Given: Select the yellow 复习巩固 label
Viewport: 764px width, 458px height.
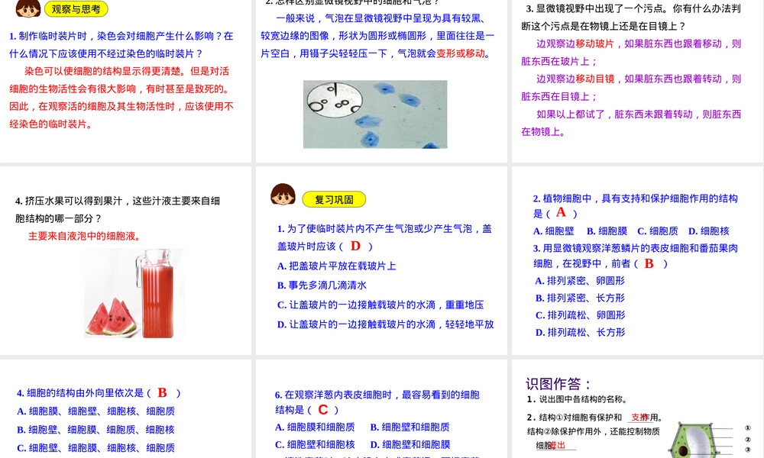Looking at the screenshot, I should pyautogui.click(x=334, y=199).
